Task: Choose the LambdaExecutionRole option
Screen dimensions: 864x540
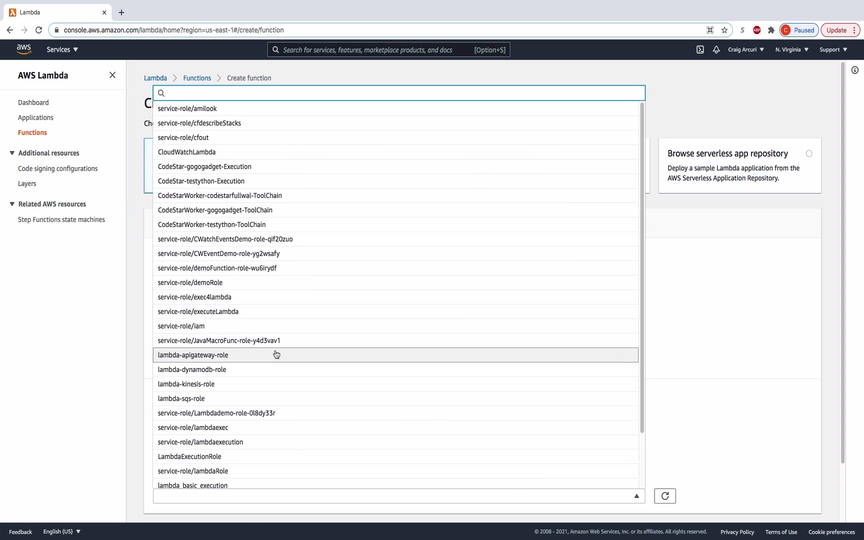Action: pos(395,456)
